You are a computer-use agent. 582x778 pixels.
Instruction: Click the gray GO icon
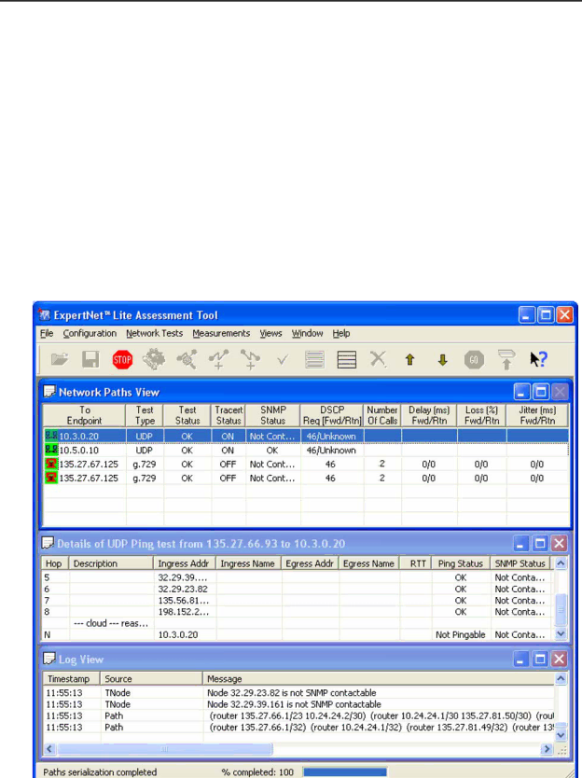(x=475, y=359)
